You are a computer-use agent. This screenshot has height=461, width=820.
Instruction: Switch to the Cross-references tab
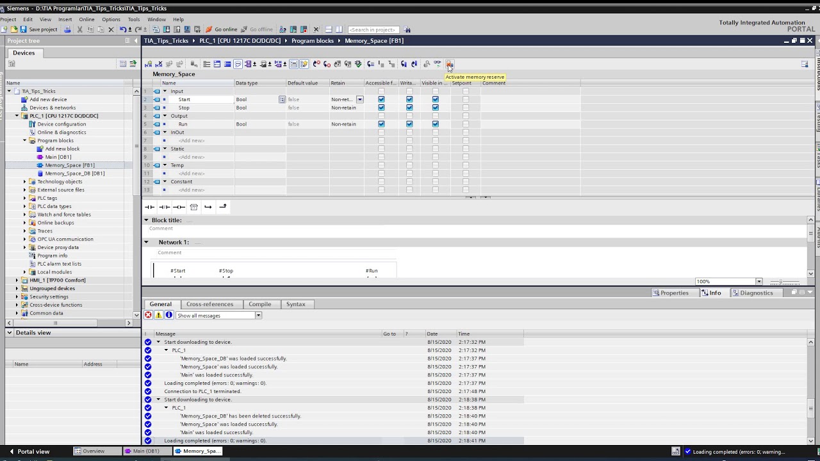pos(209,304)
